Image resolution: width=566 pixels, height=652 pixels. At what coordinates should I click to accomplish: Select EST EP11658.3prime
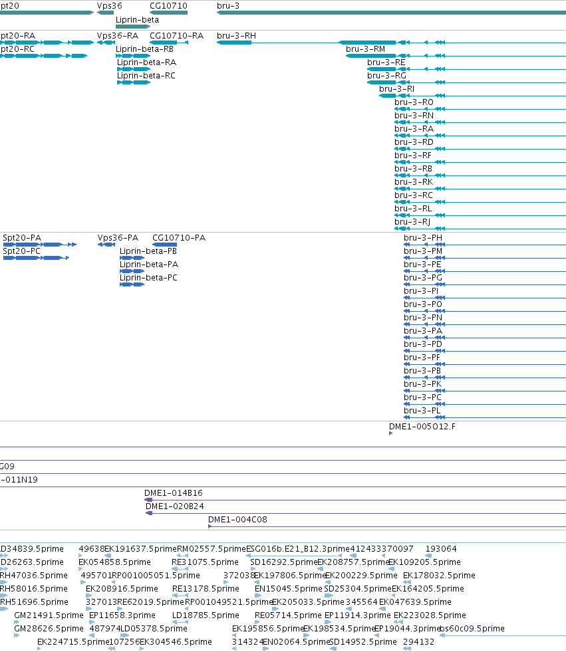tap(122, 615)
